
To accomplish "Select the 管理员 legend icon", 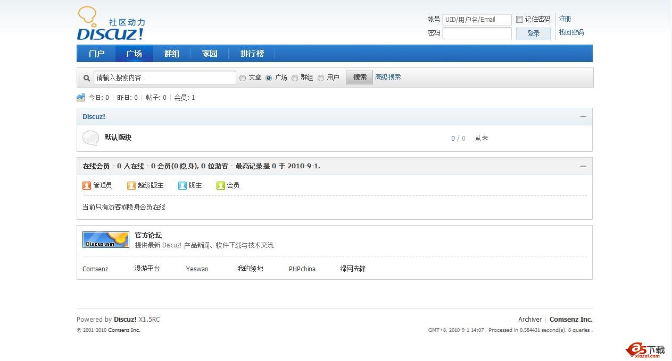I will point(87,185).
